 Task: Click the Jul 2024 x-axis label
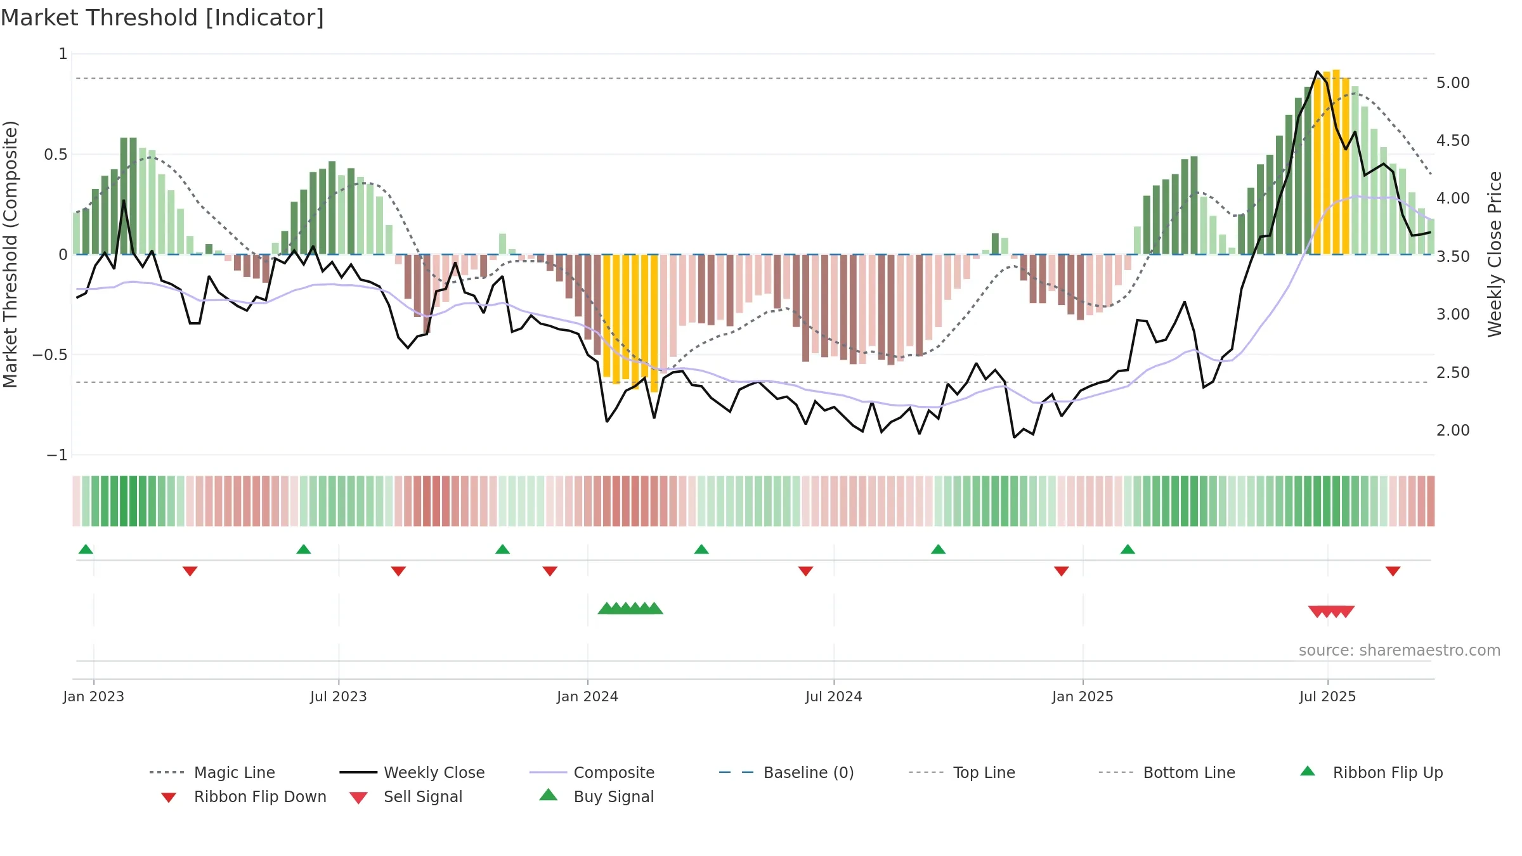pos(834,696)
